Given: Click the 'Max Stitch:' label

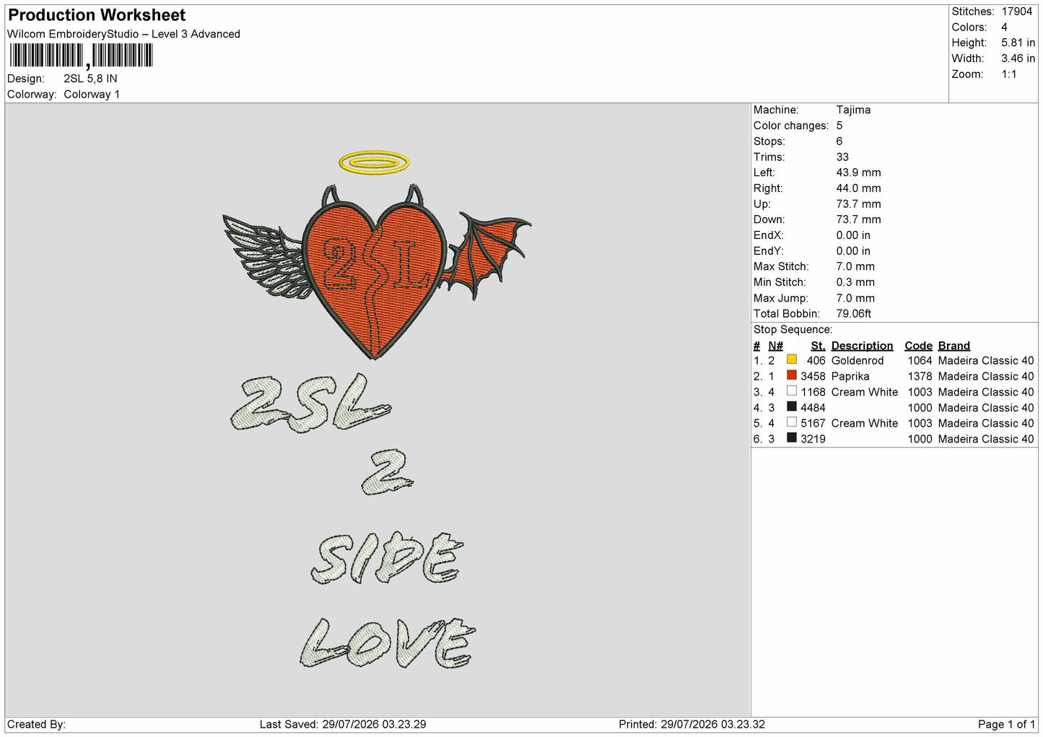Looking at the screenshot, I should pos(780,267).
